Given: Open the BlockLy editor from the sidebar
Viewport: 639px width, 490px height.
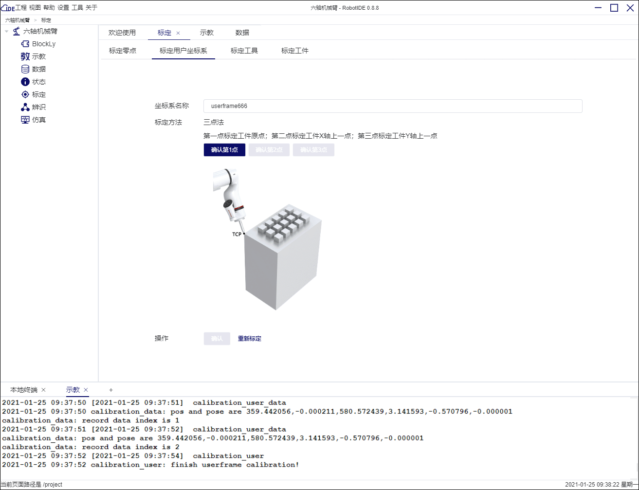Looking at the screenshot, I should (x=26, y=43).
